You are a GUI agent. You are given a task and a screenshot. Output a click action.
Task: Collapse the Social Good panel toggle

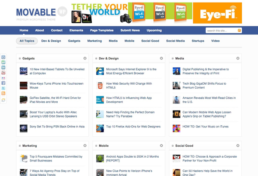(x=173, y=146)
